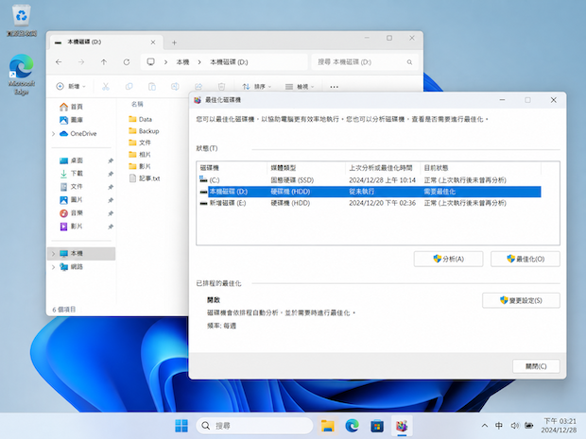The height and width of the screenshot is (439, 586).
Task: Open 桌面 (Desktop) quick access item
Action: coord(71,160)
